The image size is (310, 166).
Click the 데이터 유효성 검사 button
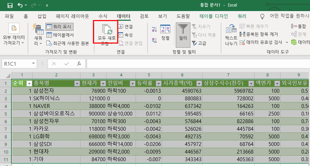pyautogui.click(x=261, y=42)
